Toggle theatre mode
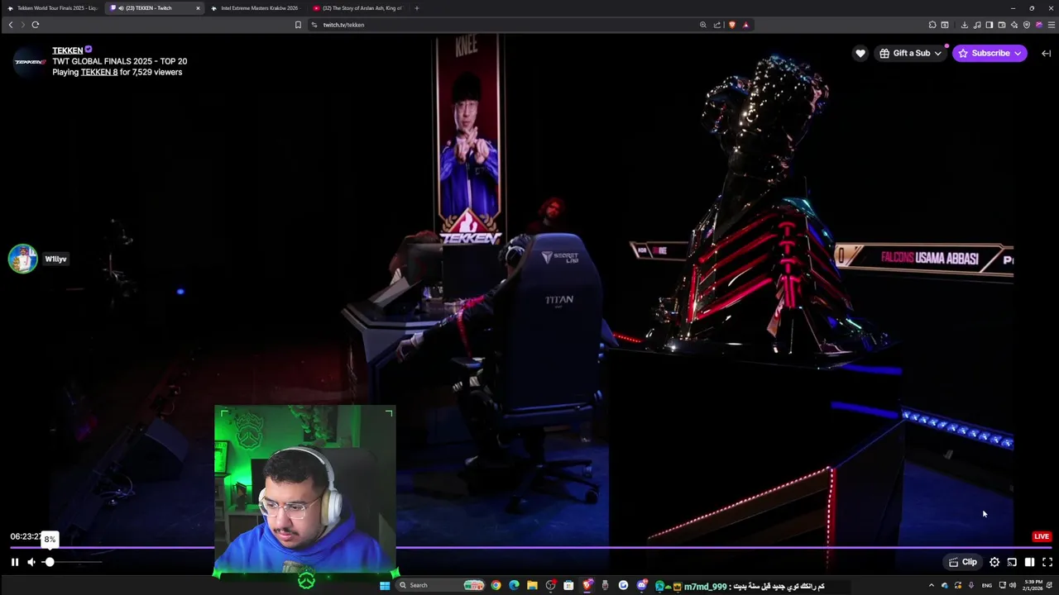 tap(1029, 562)
